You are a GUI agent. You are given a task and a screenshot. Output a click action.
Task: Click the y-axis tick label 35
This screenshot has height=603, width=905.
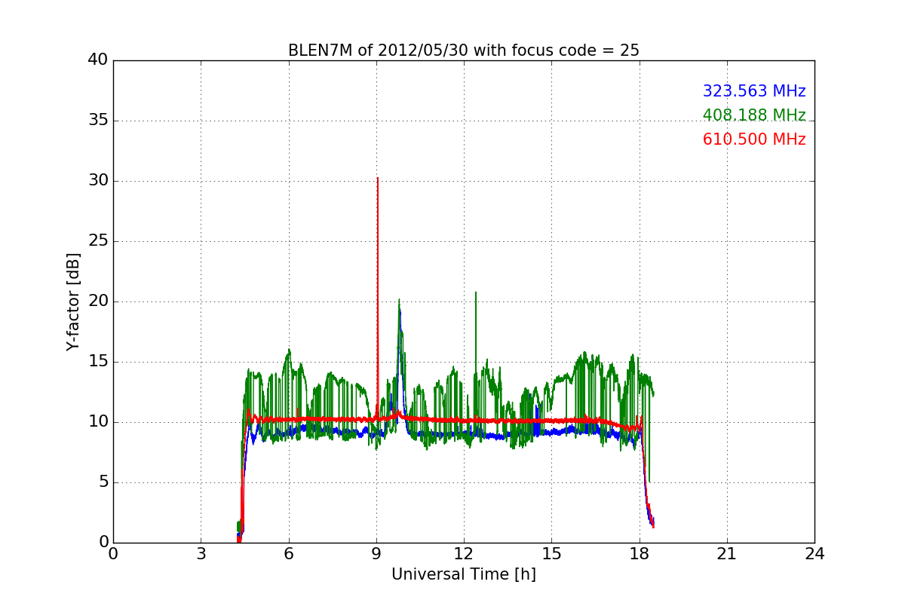point(98,121)
